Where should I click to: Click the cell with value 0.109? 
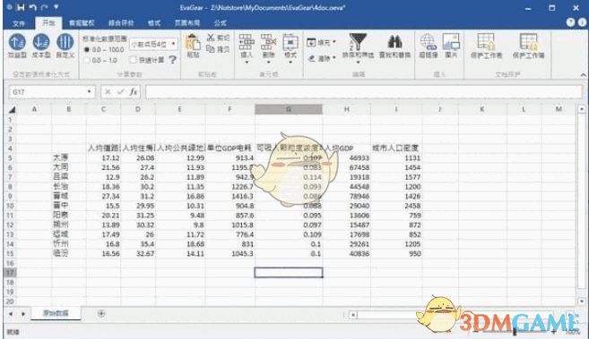coord(289,234)
